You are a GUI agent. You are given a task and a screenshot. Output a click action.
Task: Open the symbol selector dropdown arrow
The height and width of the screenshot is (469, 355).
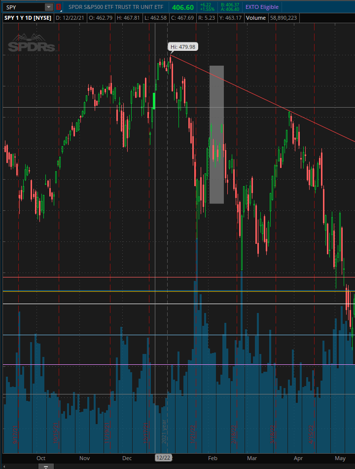pyautogui.click(x=49, y=7)
